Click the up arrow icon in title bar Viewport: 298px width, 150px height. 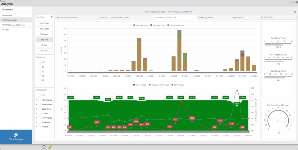click(x=294, y=2)
